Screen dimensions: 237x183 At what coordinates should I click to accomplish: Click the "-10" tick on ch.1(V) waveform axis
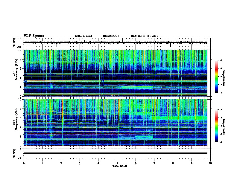[19, 47]
